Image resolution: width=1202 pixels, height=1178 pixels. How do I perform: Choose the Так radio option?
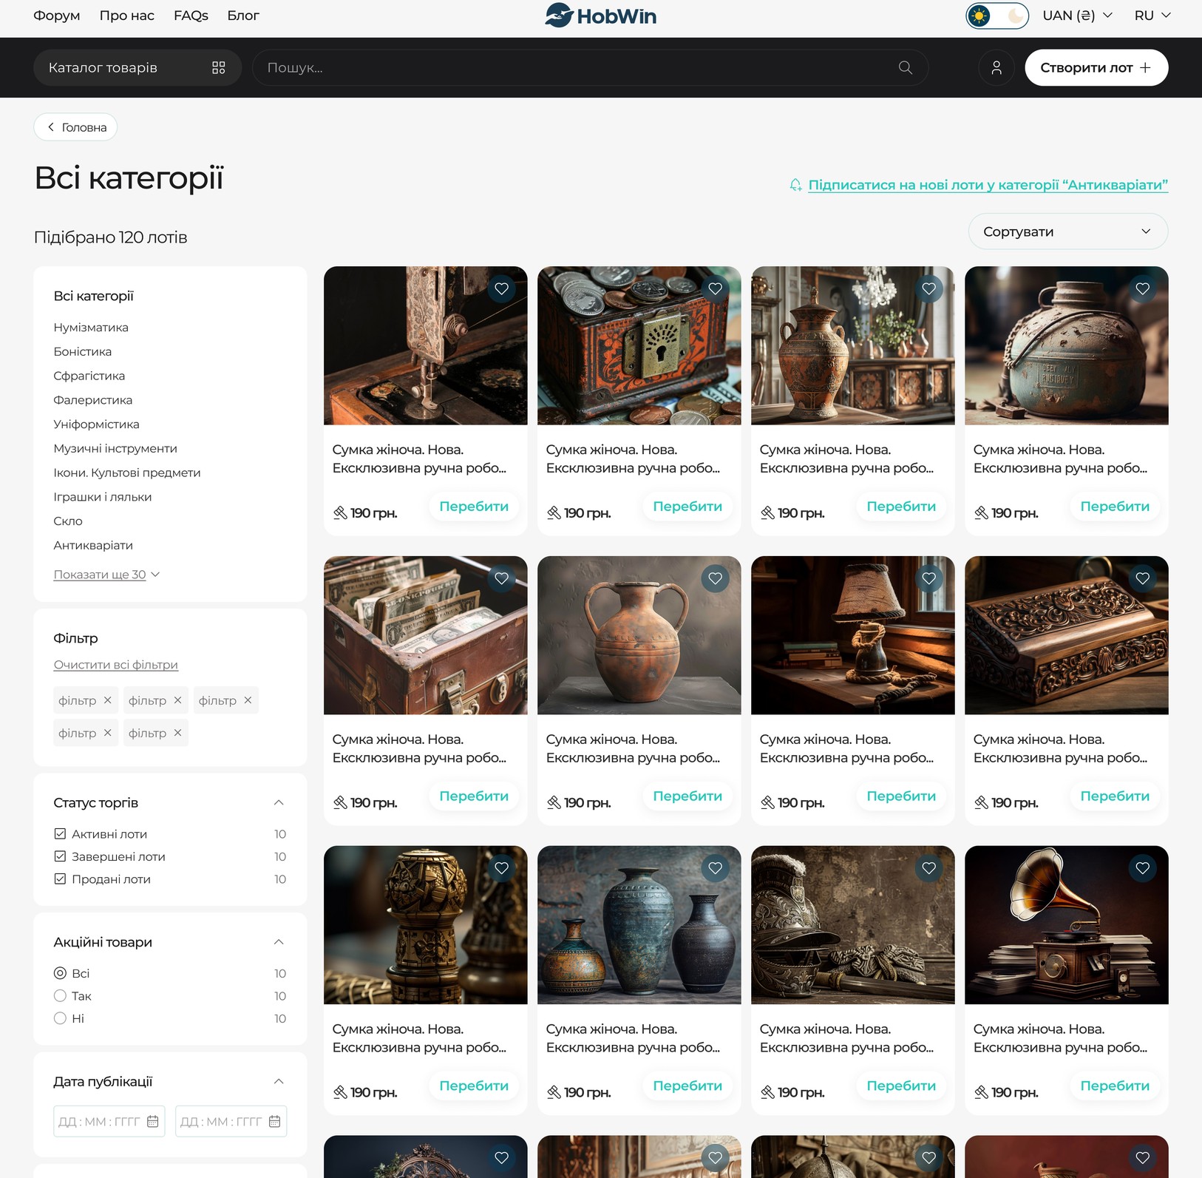[x=61, y=996]
